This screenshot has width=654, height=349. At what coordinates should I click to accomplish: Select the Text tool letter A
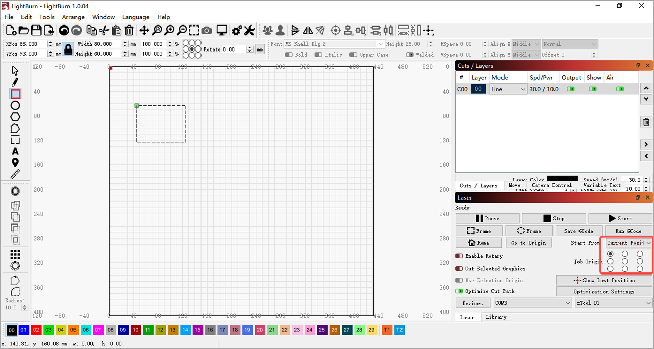click(x=15, y=151)
